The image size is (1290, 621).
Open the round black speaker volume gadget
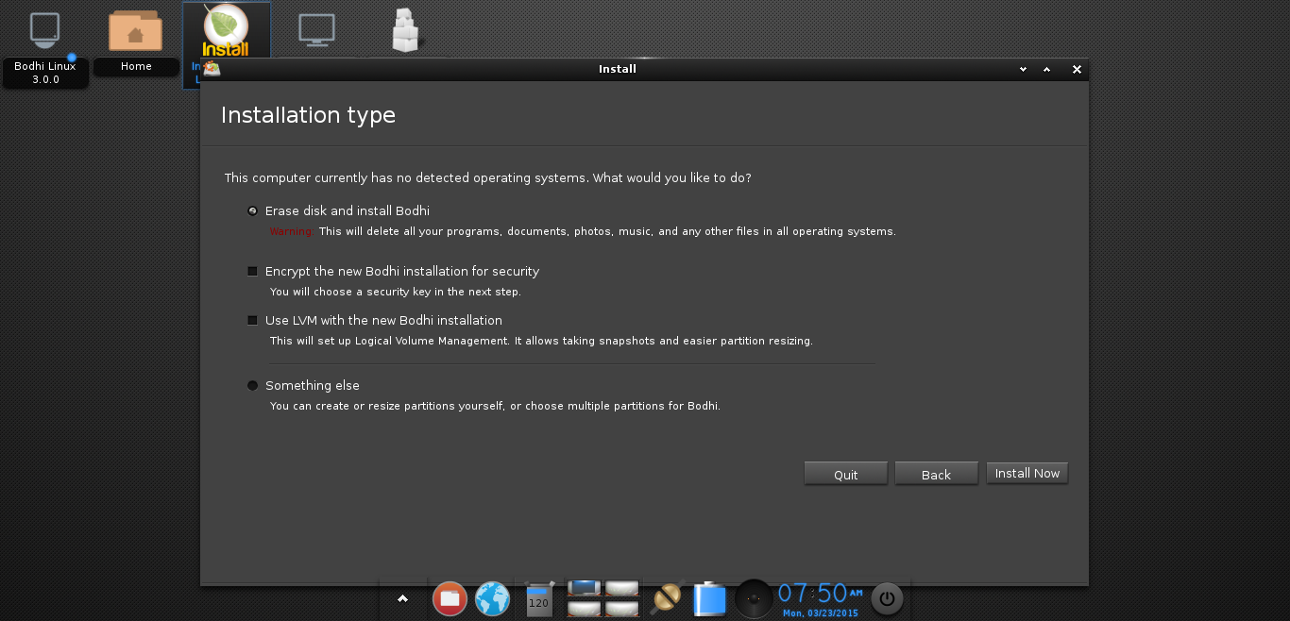pyautogui.click(x=754, y=598)
